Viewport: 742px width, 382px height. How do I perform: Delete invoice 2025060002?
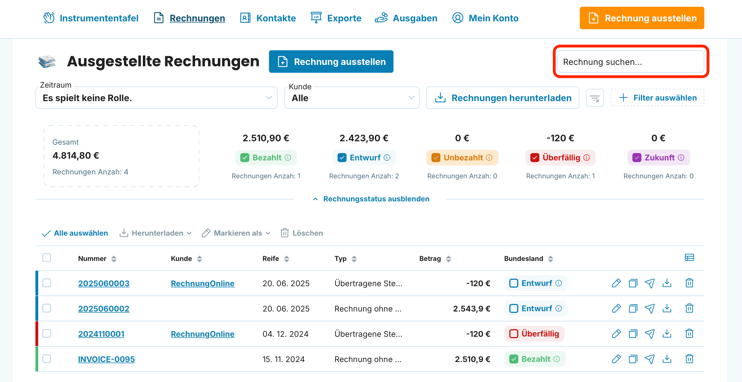click(689, 309)
